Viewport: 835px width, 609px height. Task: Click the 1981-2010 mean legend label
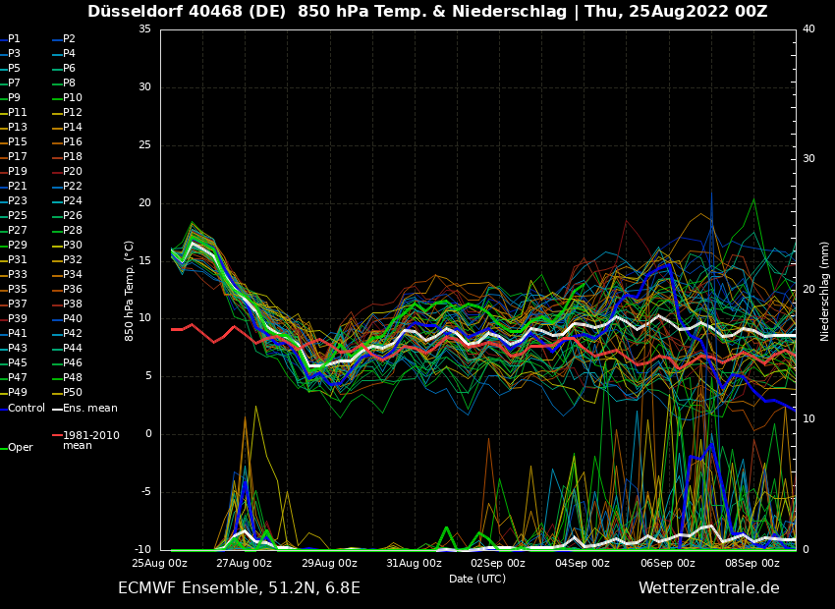pyautogui.click(x=90, y=440)
